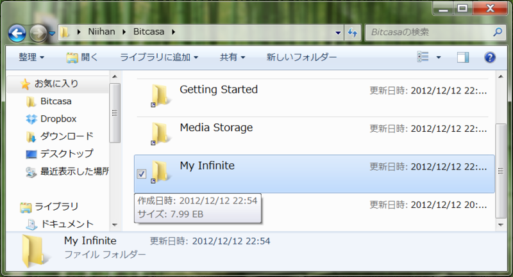This screenshot has height=277, width=513.
Task: Click navigation pane scroll down arrow
Action: point(115,225)
